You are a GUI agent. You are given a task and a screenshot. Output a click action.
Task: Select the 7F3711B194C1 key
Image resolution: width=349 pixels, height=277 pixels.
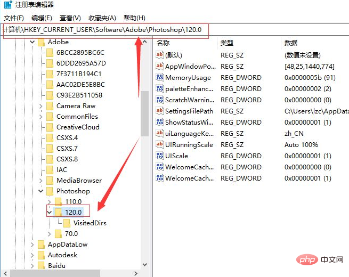79,74
